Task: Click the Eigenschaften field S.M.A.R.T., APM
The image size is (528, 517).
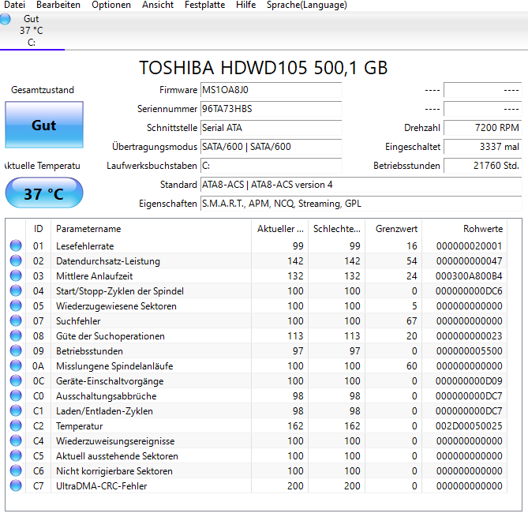Action: (361, 204)
